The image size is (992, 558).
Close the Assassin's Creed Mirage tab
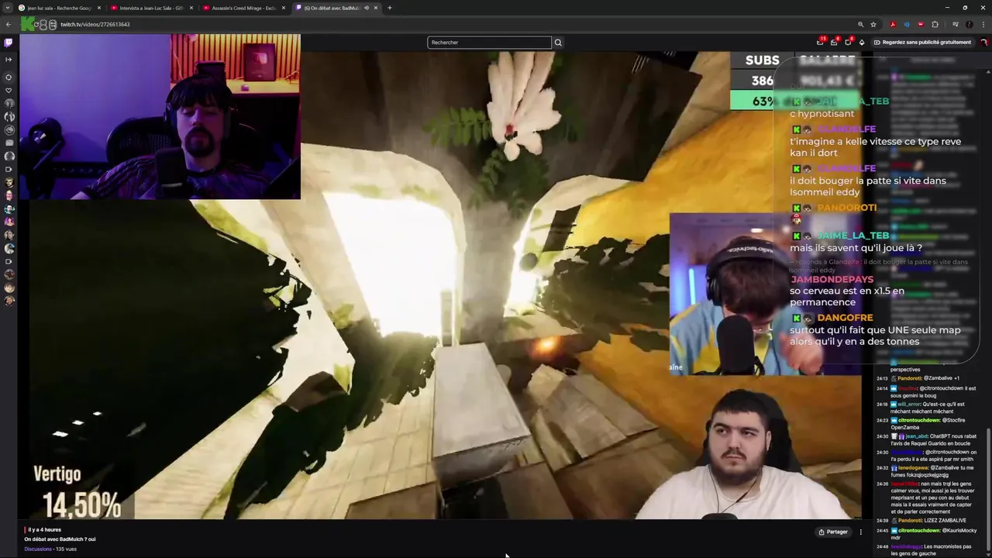284,8
